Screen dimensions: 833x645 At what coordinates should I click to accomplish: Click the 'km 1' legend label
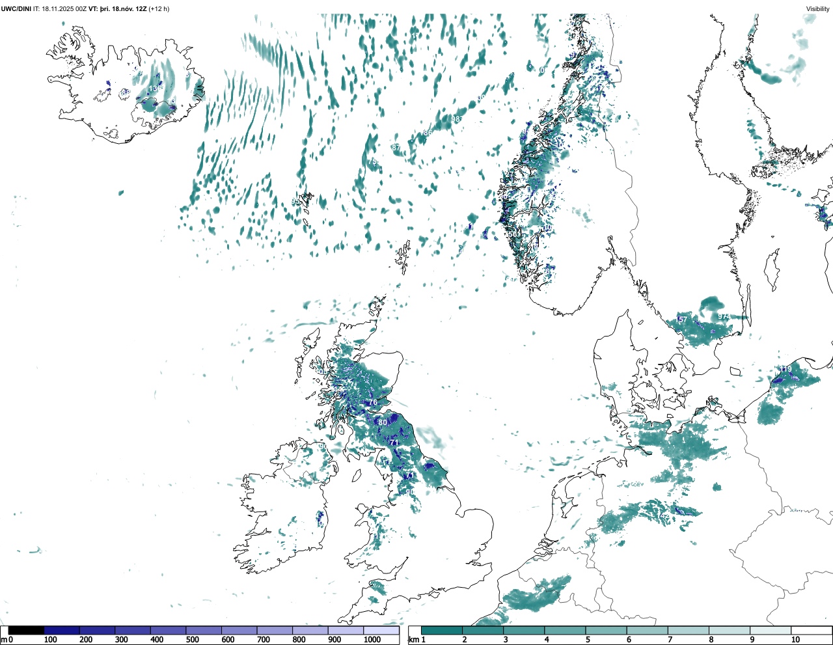tap(416, 640)
